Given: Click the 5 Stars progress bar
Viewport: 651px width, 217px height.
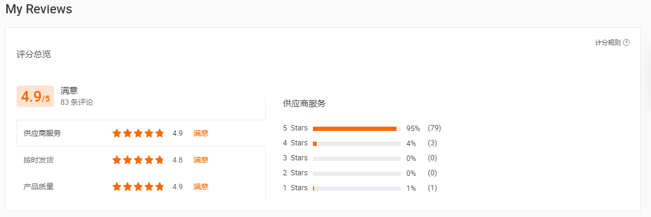Looking at the screenshot, I should coord(356,128).
